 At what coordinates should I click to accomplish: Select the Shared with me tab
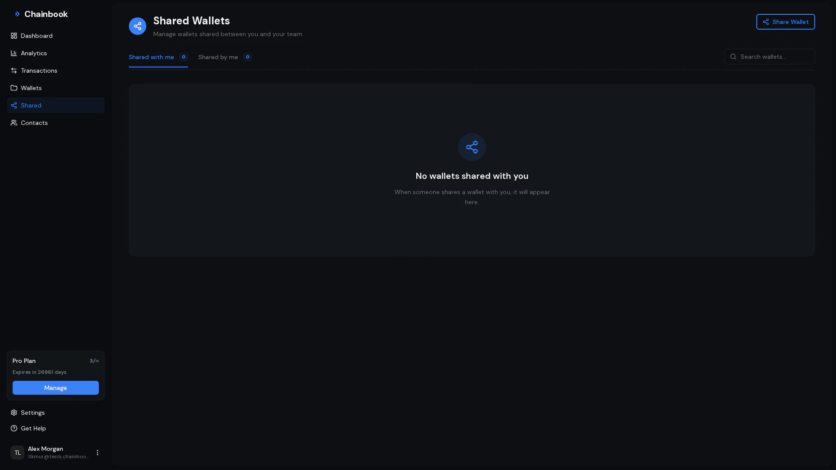[151, 57]
